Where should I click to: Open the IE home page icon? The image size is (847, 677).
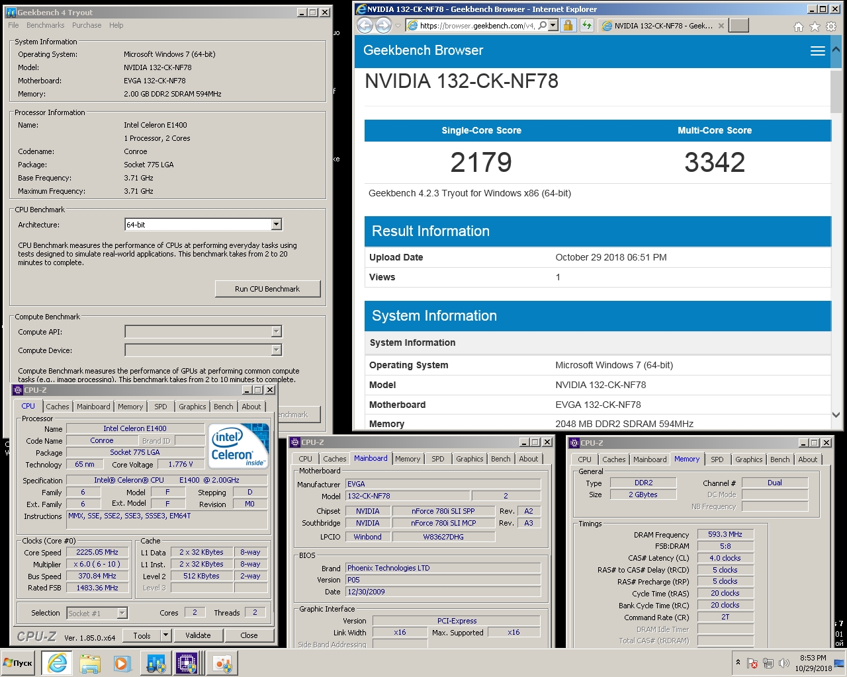(799, 26)
